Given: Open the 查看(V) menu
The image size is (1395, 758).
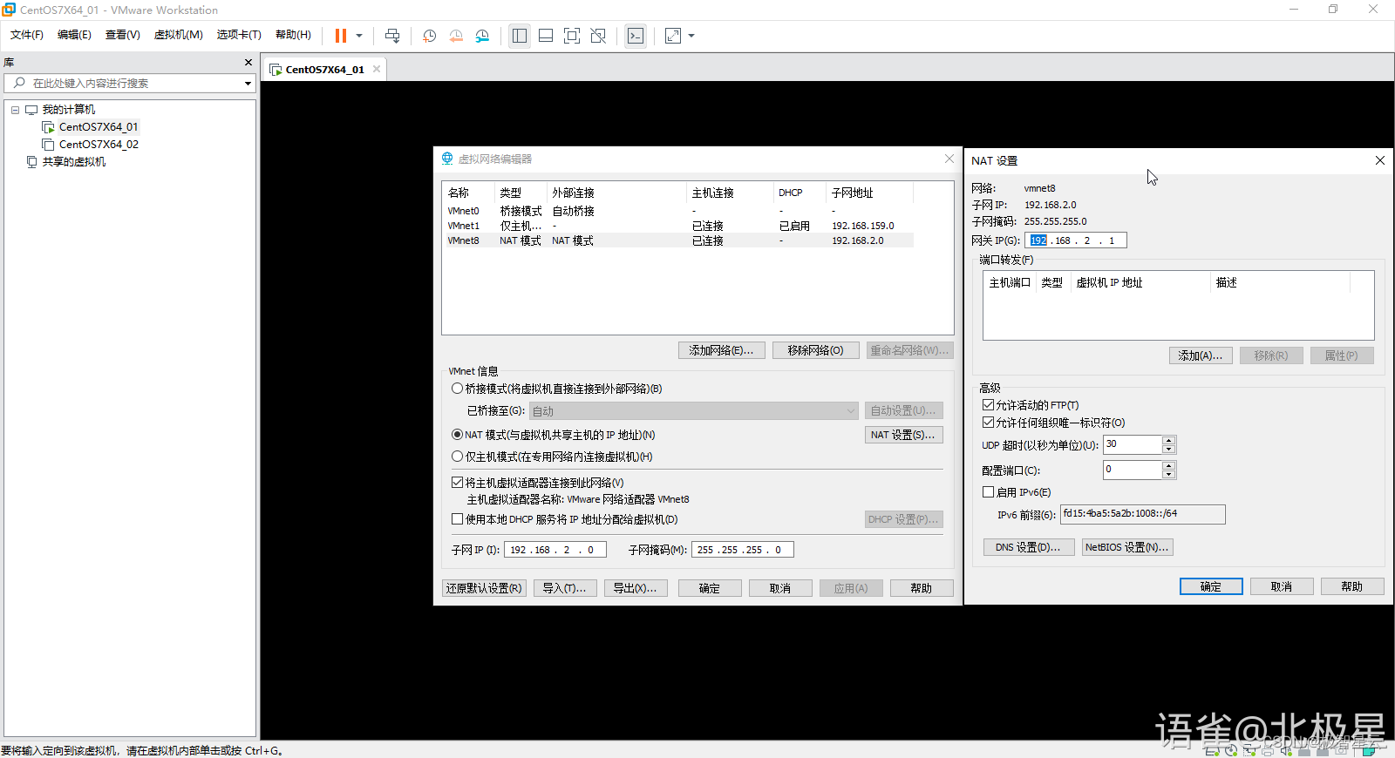Looking at the screenshot, I should pyautogui.click(x=123, y=35).
